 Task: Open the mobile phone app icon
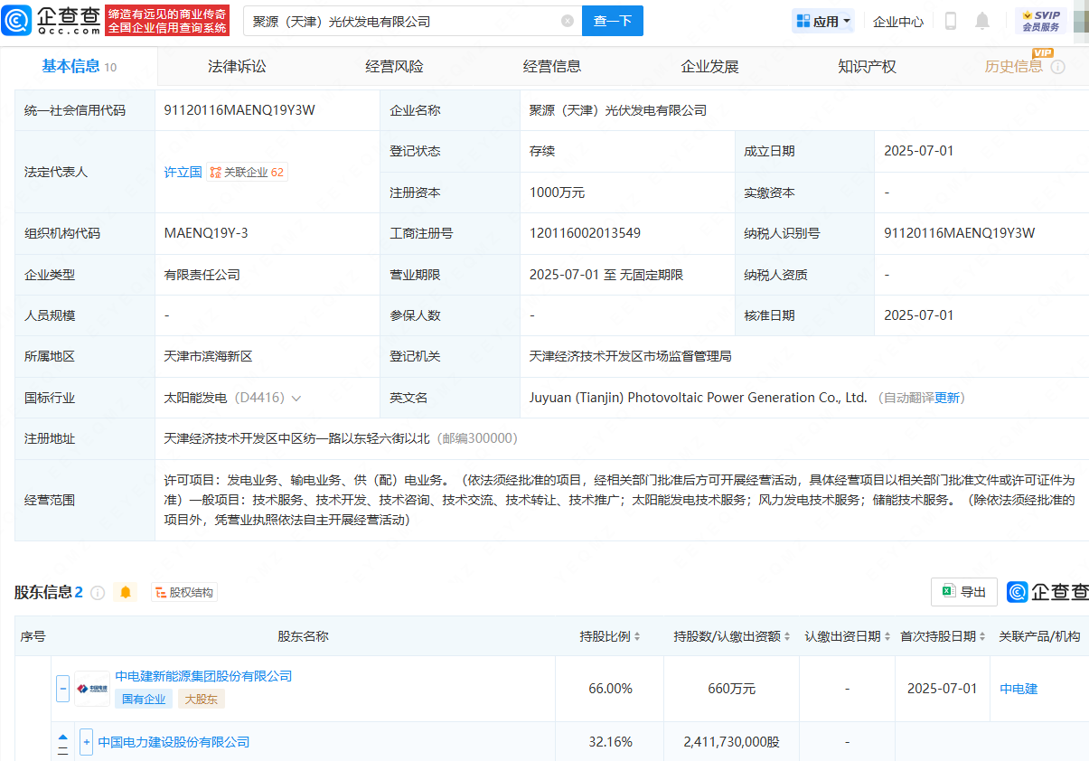tap(951, 21)
